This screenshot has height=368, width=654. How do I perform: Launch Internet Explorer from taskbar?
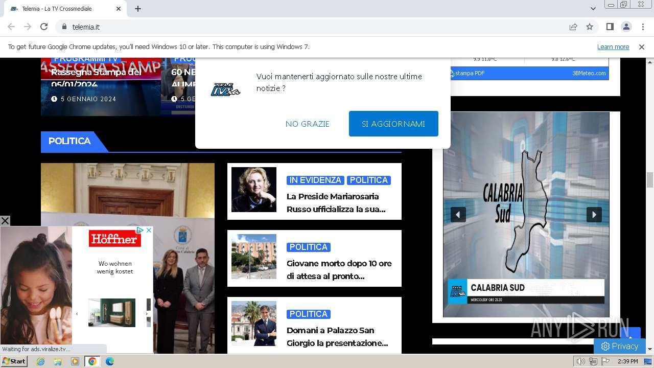41,361
